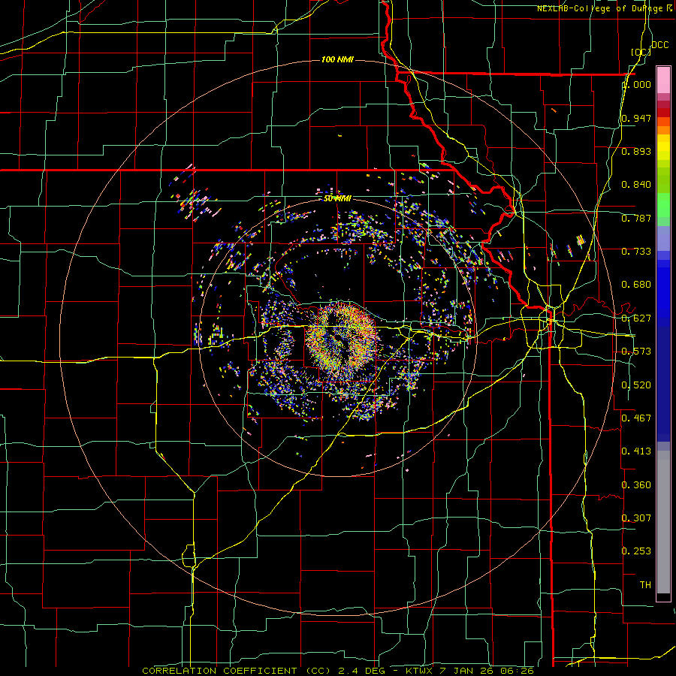The width and height of the screenshot is (676, 676).
Task: Click the 0.307 legend value
Action: click(x=636, y=518)
